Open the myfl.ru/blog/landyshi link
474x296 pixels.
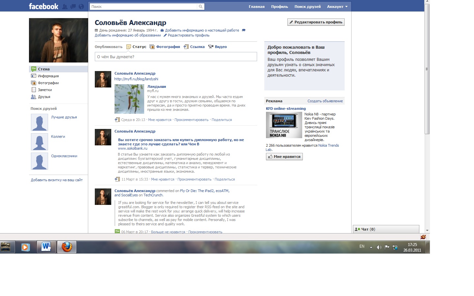pyautogui.click(x=136, y=79)
